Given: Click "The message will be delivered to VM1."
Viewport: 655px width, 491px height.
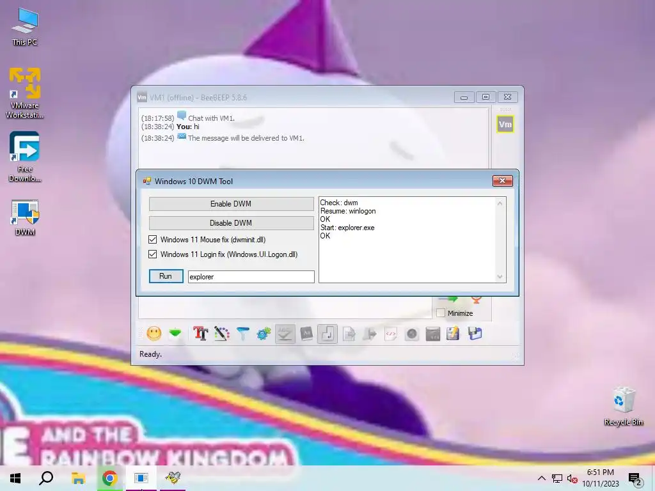Looking at the screenshot, I should click(x=246, y=138).
